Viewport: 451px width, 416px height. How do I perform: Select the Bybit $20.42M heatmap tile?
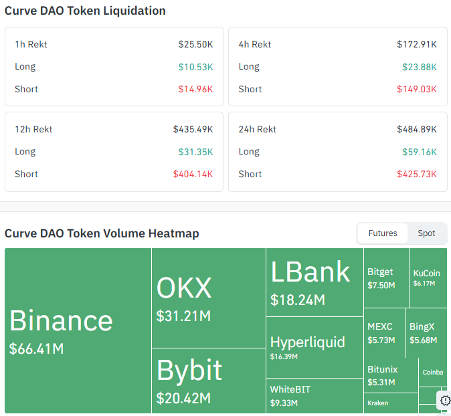(209, 381)
